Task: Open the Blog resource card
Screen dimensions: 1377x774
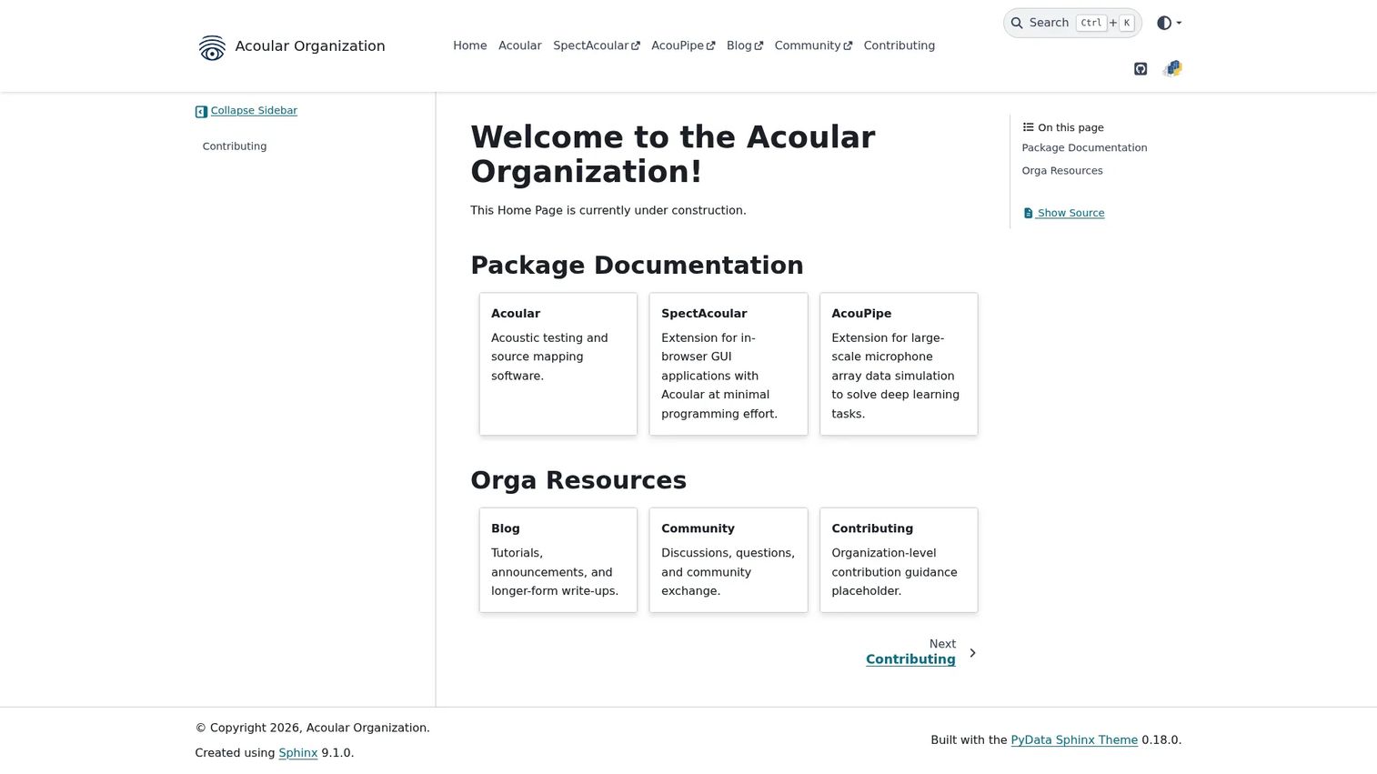Action: 558,560
